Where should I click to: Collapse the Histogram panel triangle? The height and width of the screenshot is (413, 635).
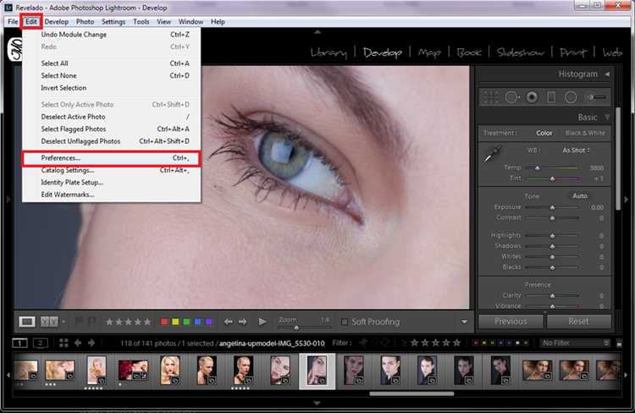click(607, 74)
